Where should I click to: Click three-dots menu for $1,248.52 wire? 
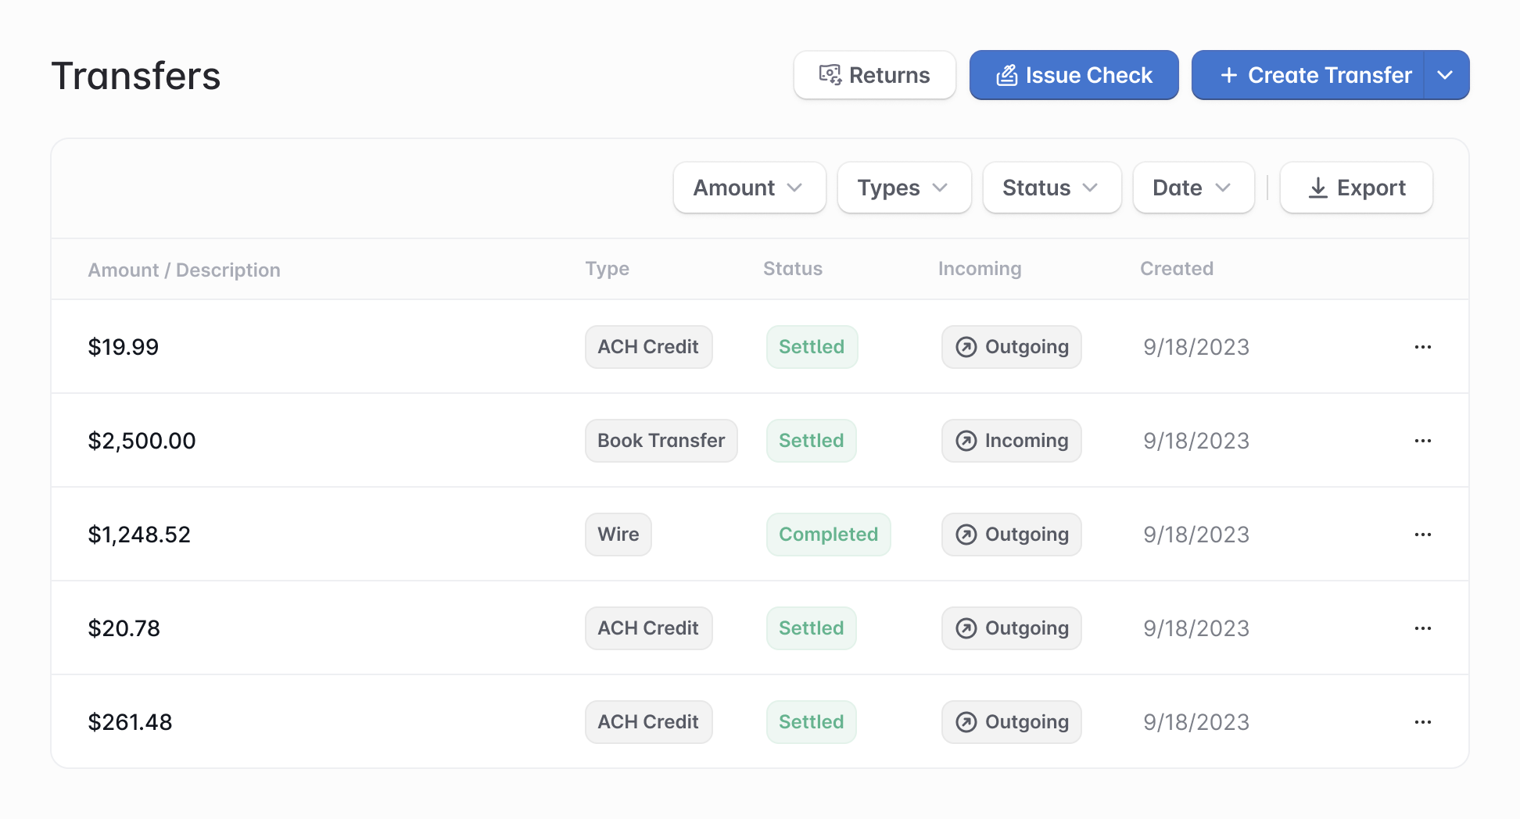click(1422, 535)
